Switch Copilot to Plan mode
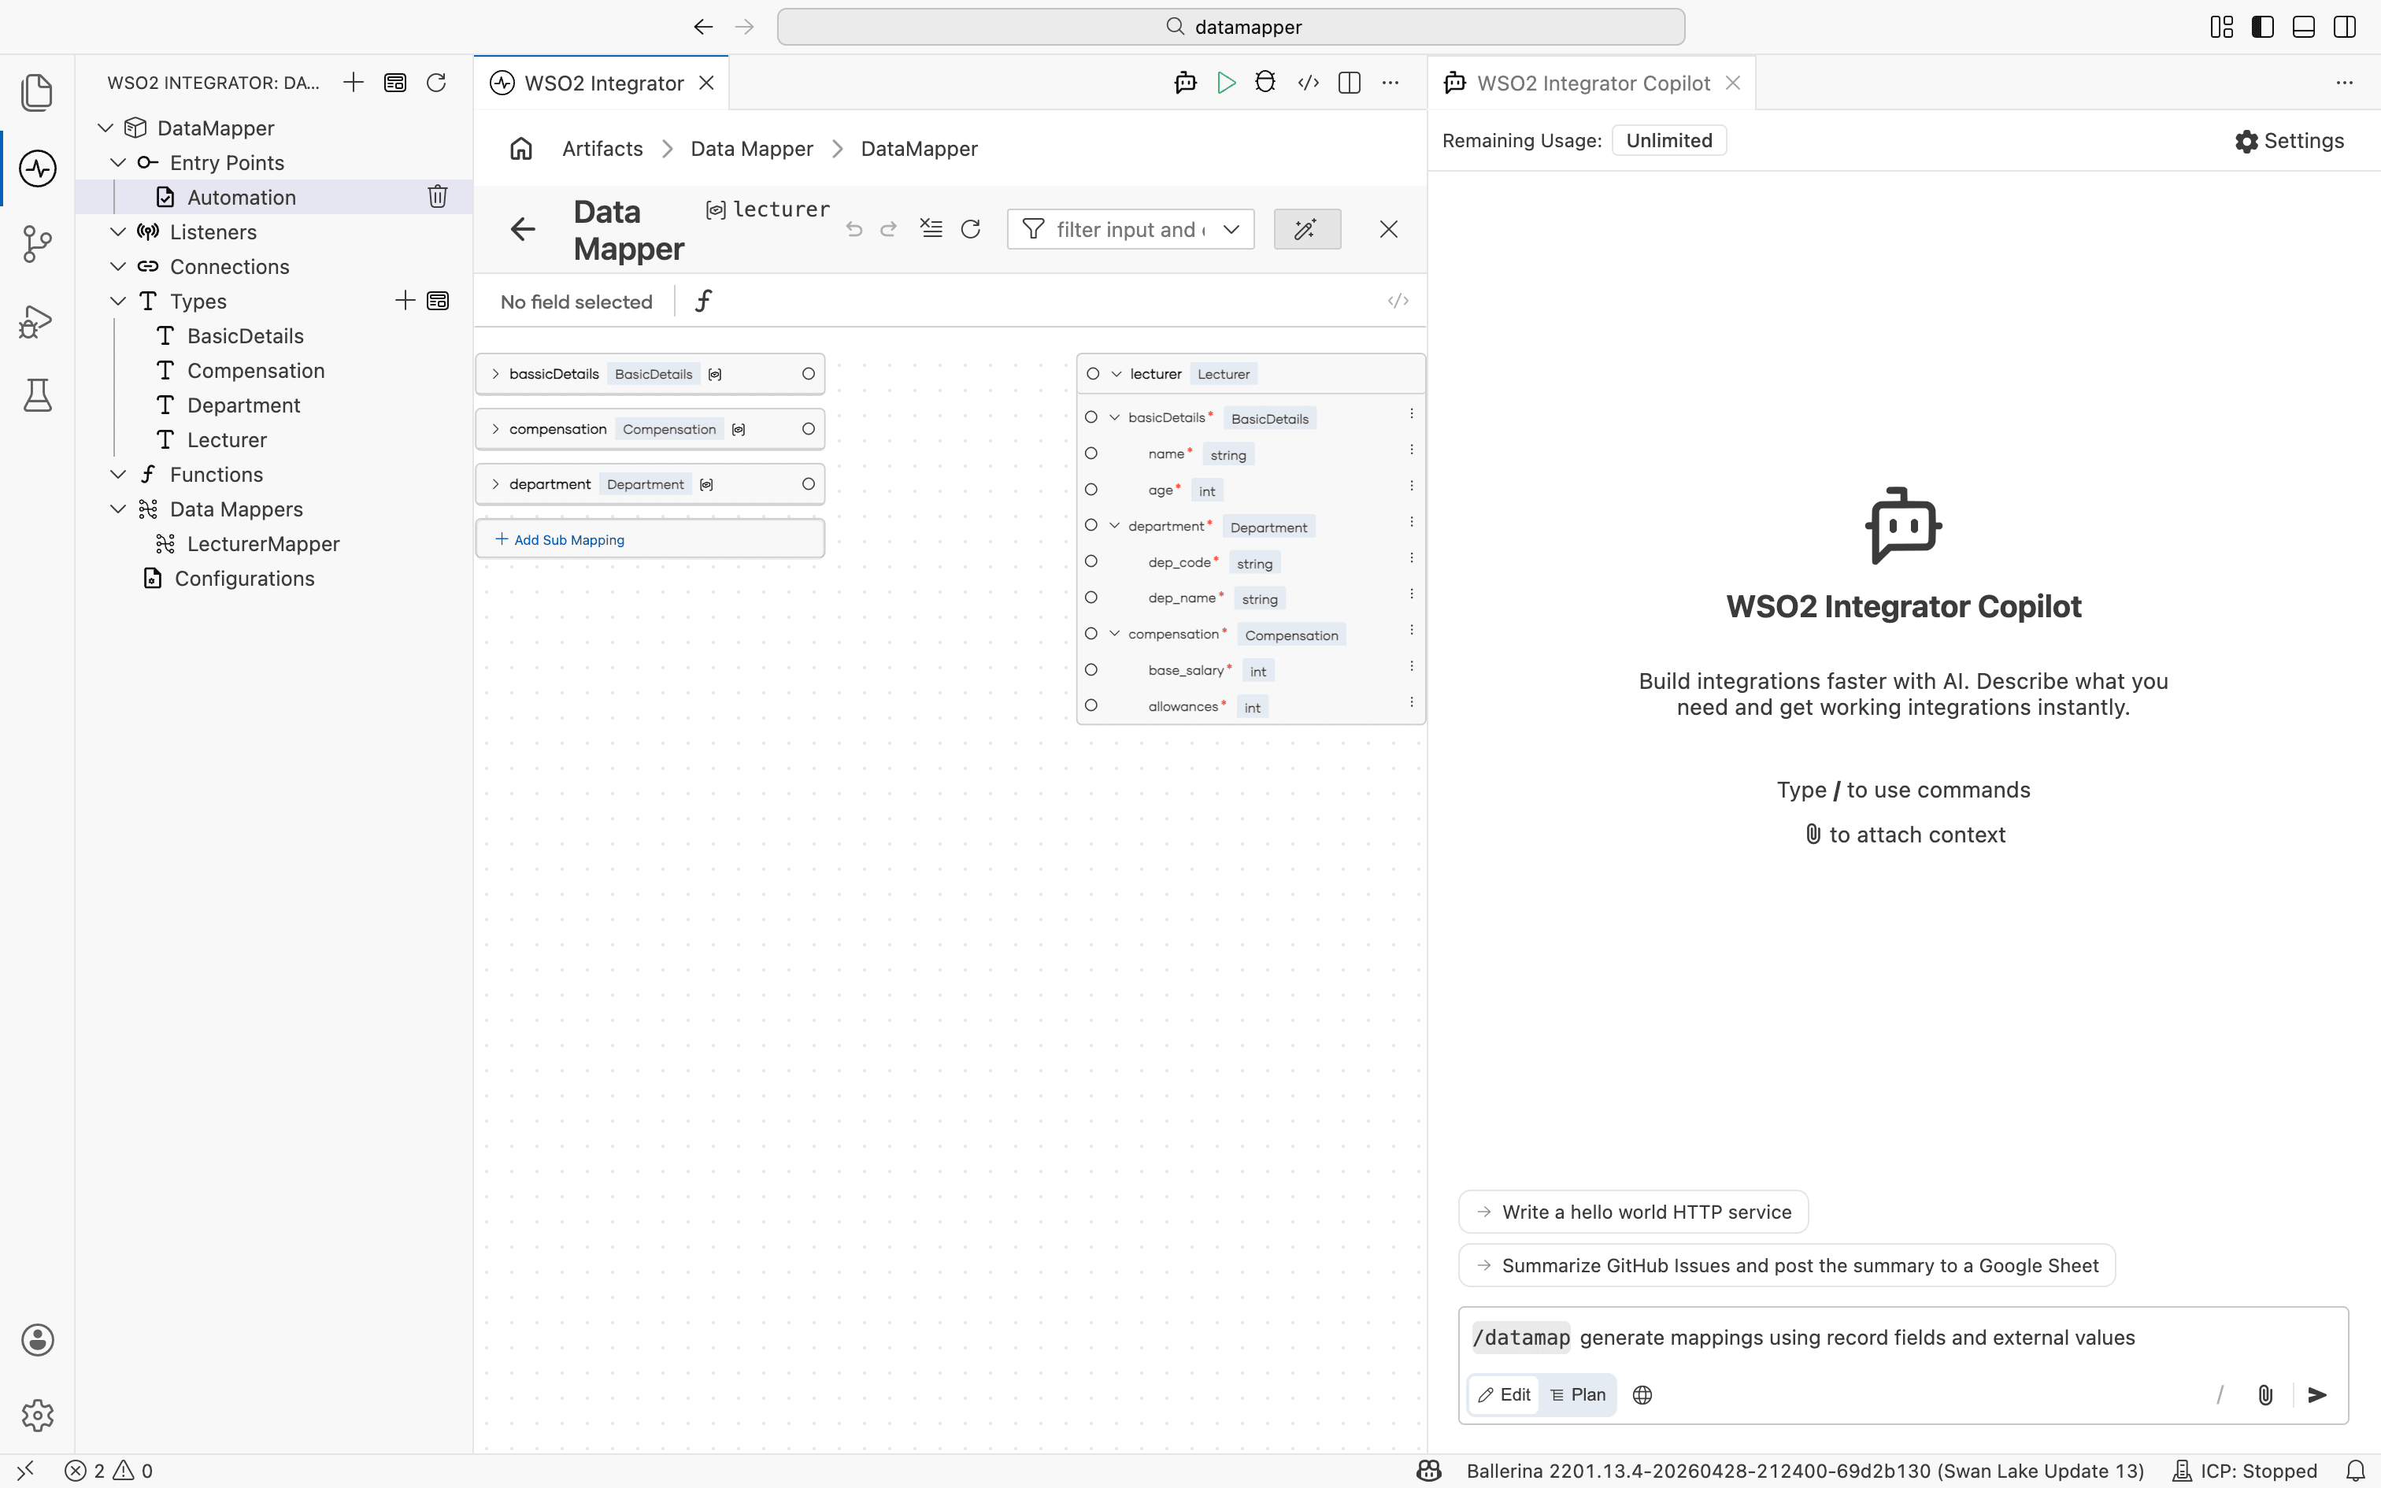The image size is (2381, 1488). pyautogui.click(x=1578, y=1394)
